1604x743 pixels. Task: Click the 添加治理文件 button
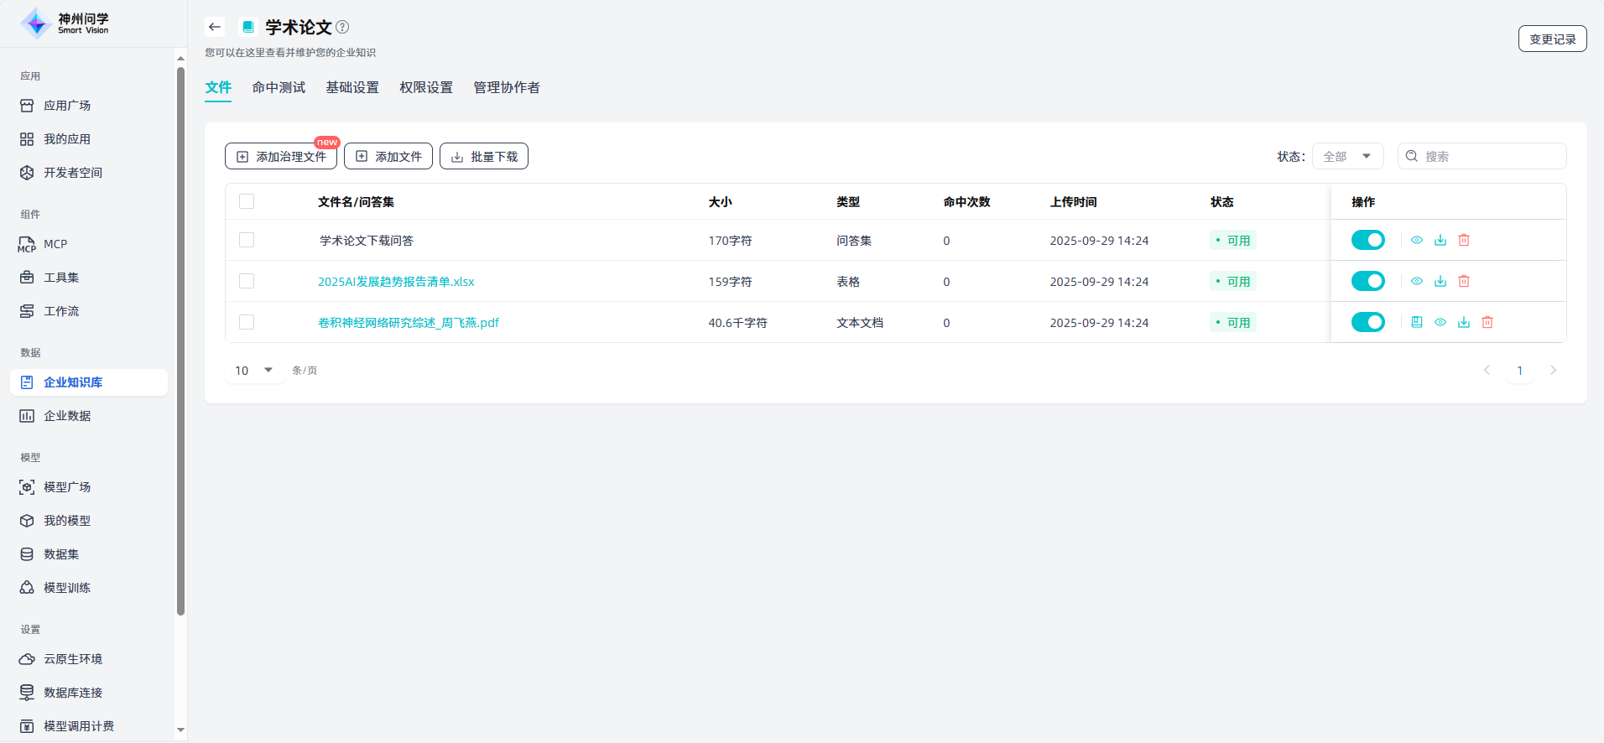281,156
